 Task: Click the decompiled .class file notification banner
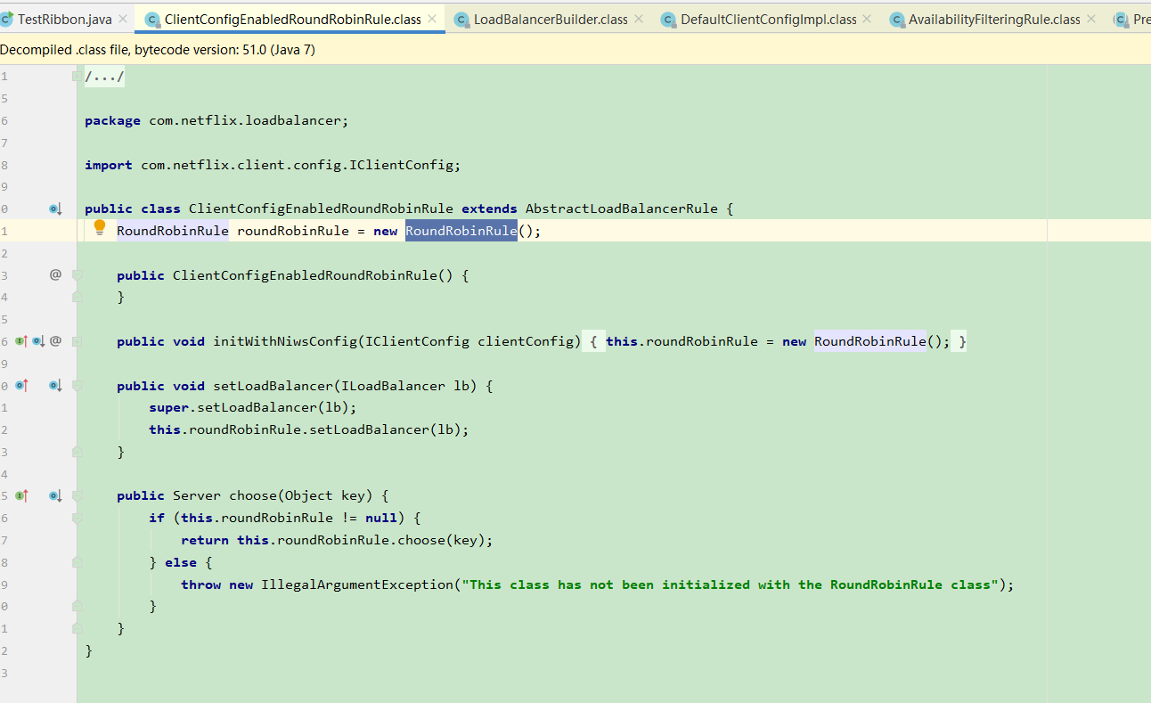click(x=575, y=50)
